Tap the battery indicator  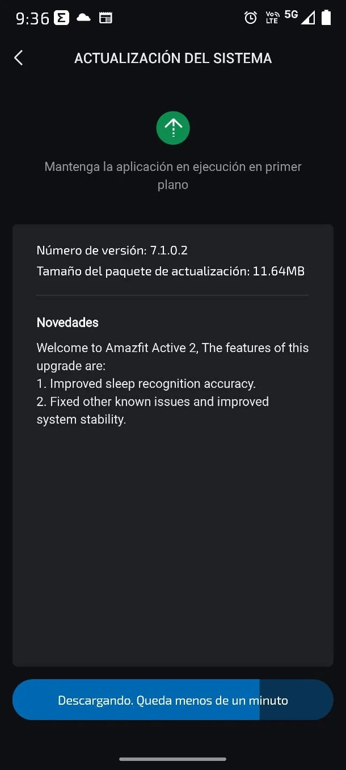(x=327, y=18)
